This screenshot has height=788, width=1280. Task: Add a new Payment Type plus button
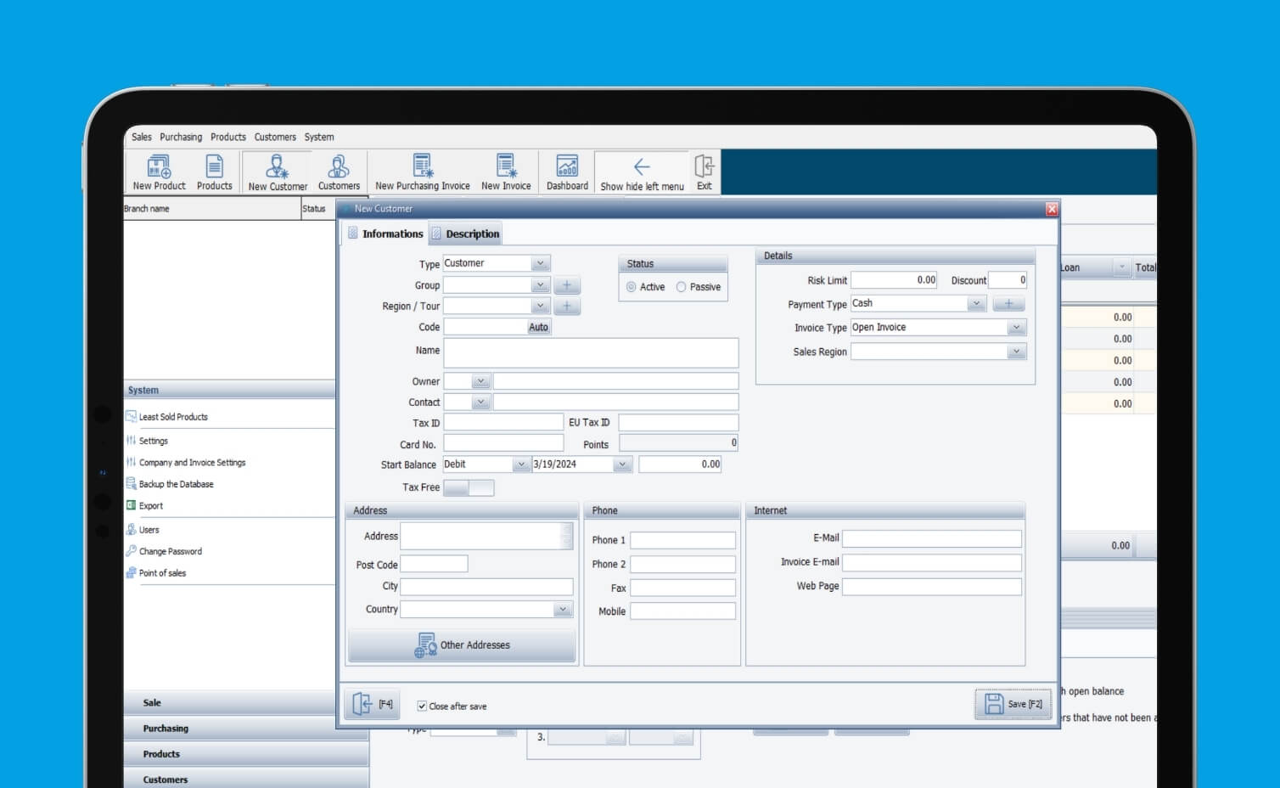pyautogui.click(x=1008, y=303)
